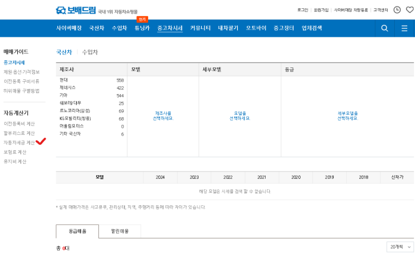Open 할부·리스료 계산 calculator
The height and width of the screenshot is (255, 415).
tap(19, 133)
